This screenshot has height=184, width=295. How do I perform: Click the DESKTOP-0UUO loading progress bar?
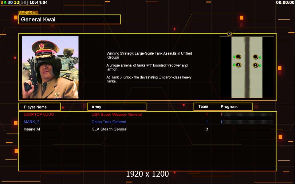coord(247,114)
